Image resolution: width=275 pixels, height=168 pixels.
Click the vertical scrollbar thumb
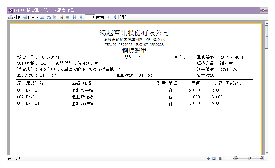[267, 37]
